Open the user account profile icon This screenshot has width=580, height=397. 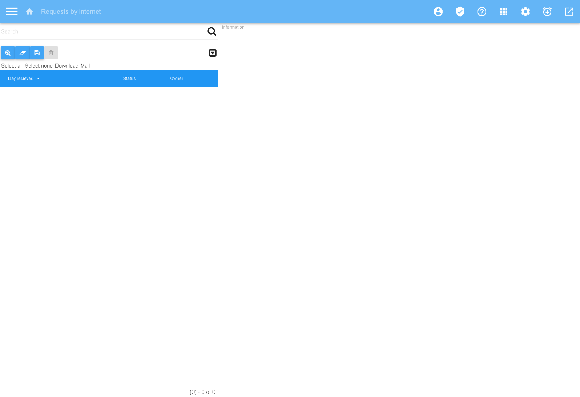tap(438, 12)
